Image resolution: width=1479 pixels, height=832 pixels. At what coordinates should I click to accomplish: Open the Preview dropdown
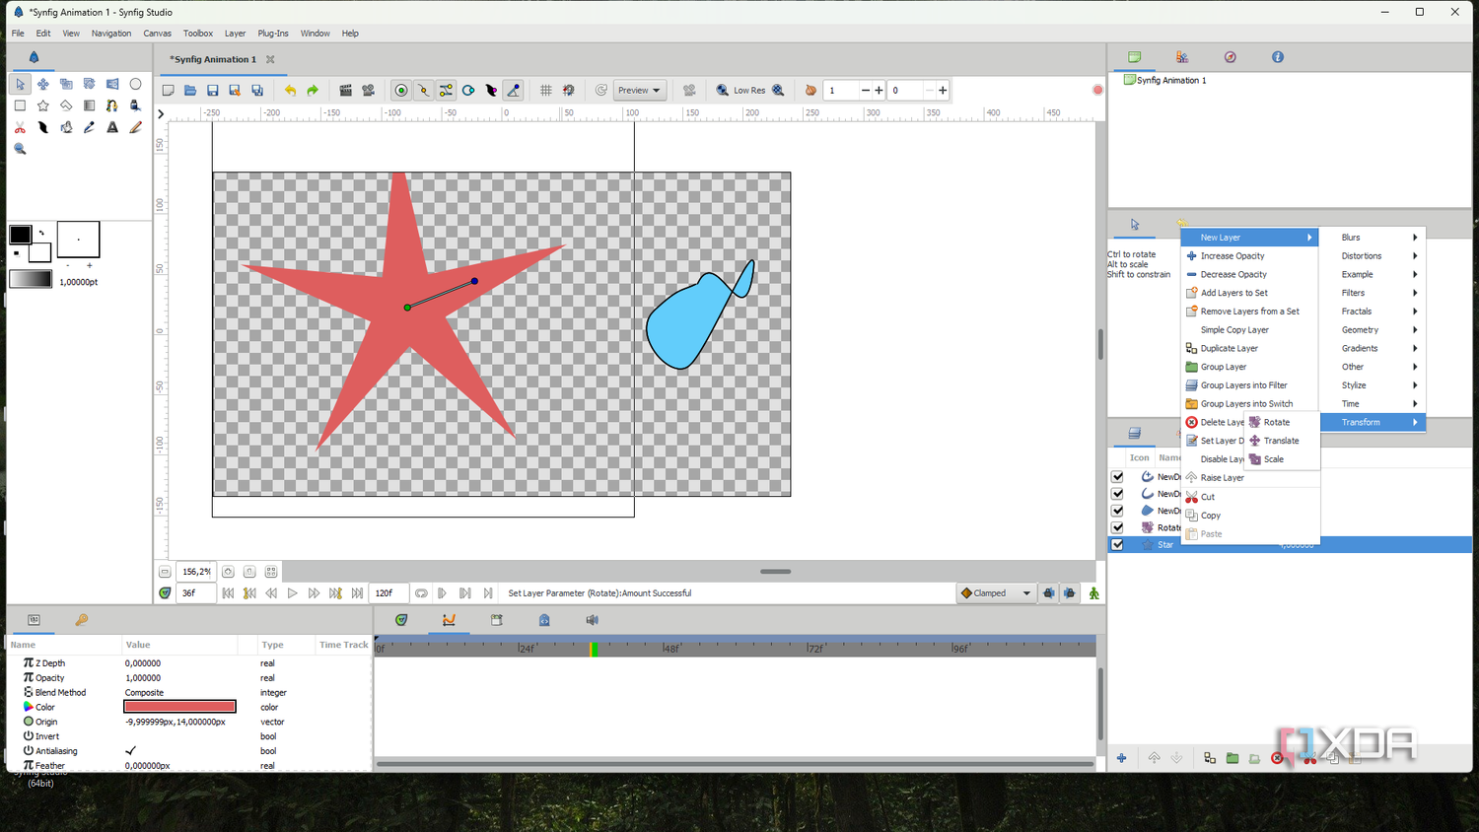tap(639, 90)
